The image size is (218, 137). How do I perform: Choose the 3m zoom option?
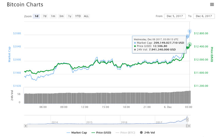[61, 16]
